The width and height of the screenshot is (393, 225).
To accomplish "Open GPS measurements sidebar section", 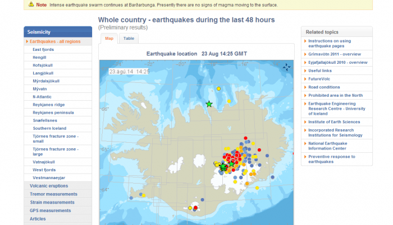I will (x=50, y=211).
